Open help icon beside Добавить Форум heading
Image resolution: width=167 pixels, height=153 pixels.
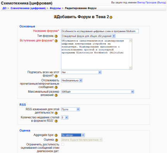111,17
